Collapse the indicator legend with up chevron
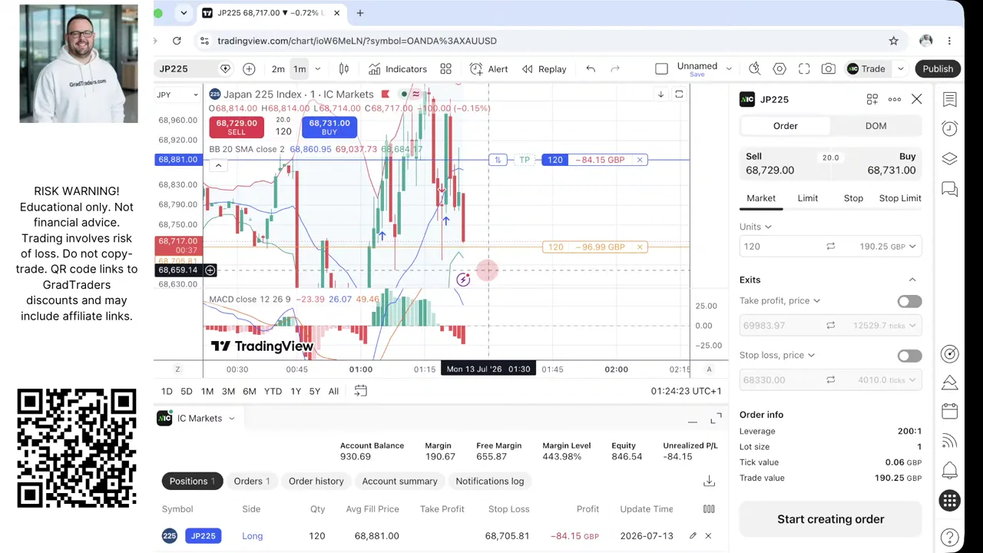983x553 pixels. click(218, 166)
